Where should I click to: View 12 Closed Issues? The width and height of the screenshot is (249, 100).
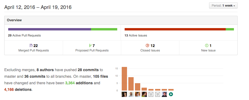tap(150, 48)
